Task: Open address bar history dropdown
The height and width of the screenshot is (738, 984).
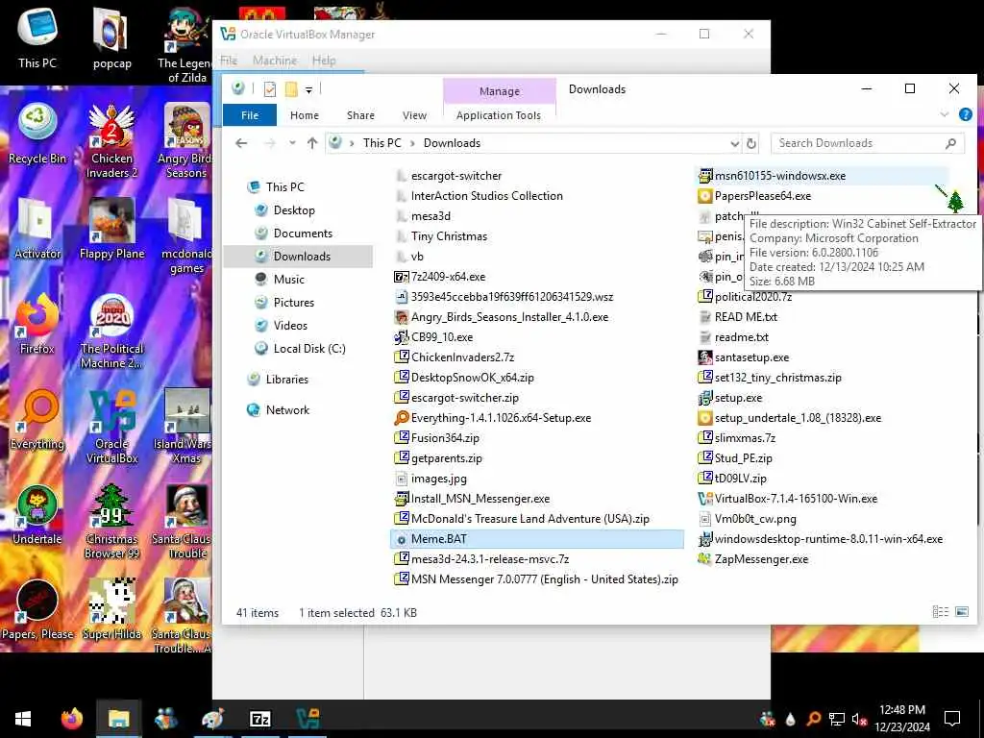Action: pos(734,144)
